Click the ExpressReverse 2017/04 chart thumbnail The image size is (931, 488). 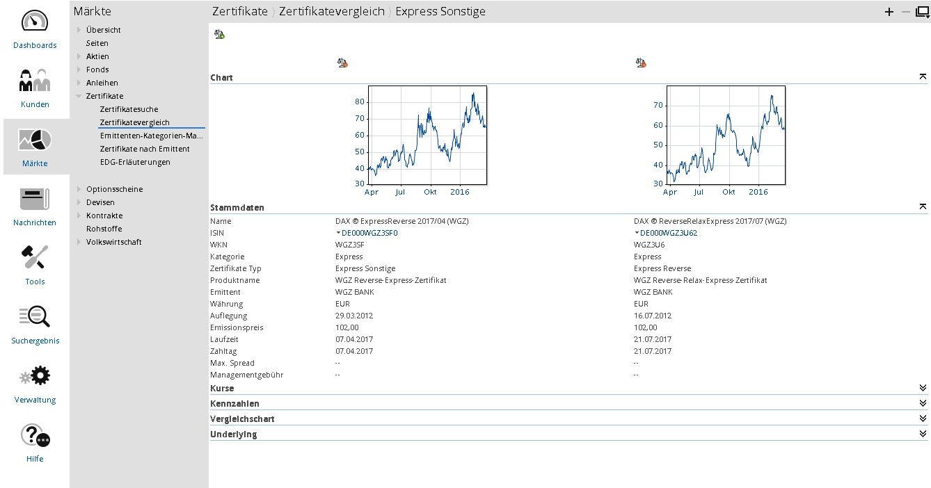pos(427,135)
